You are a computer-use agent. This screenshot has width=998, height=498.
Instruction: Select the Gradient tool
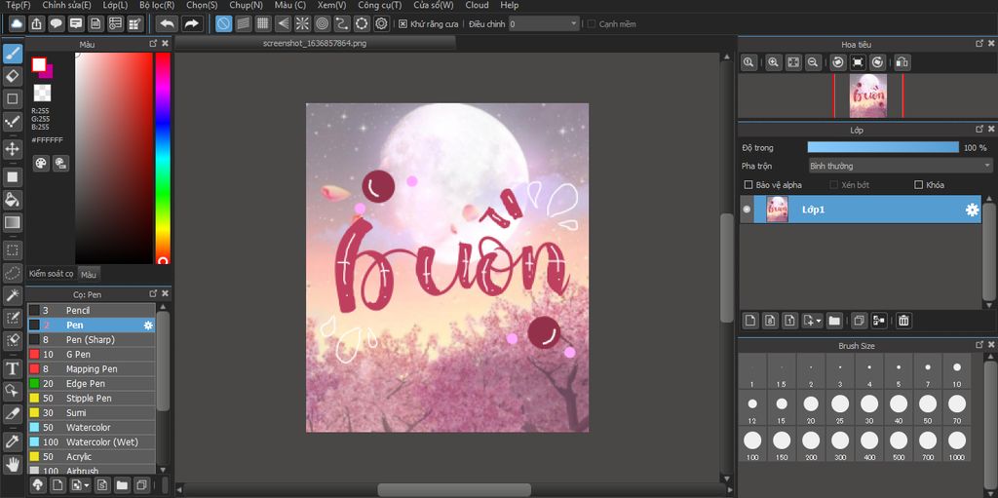coord(12,222)
